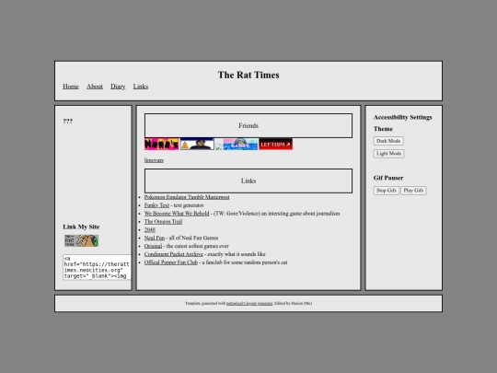This screenshot has height=373, width=497.
Task: Open The Oregon Trail link
Action: [x=163, y=221]
